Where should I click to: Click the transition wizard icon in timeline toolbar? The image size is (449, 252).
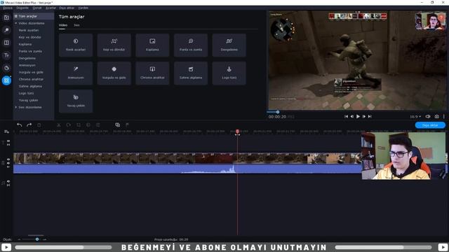pos(117,125)
